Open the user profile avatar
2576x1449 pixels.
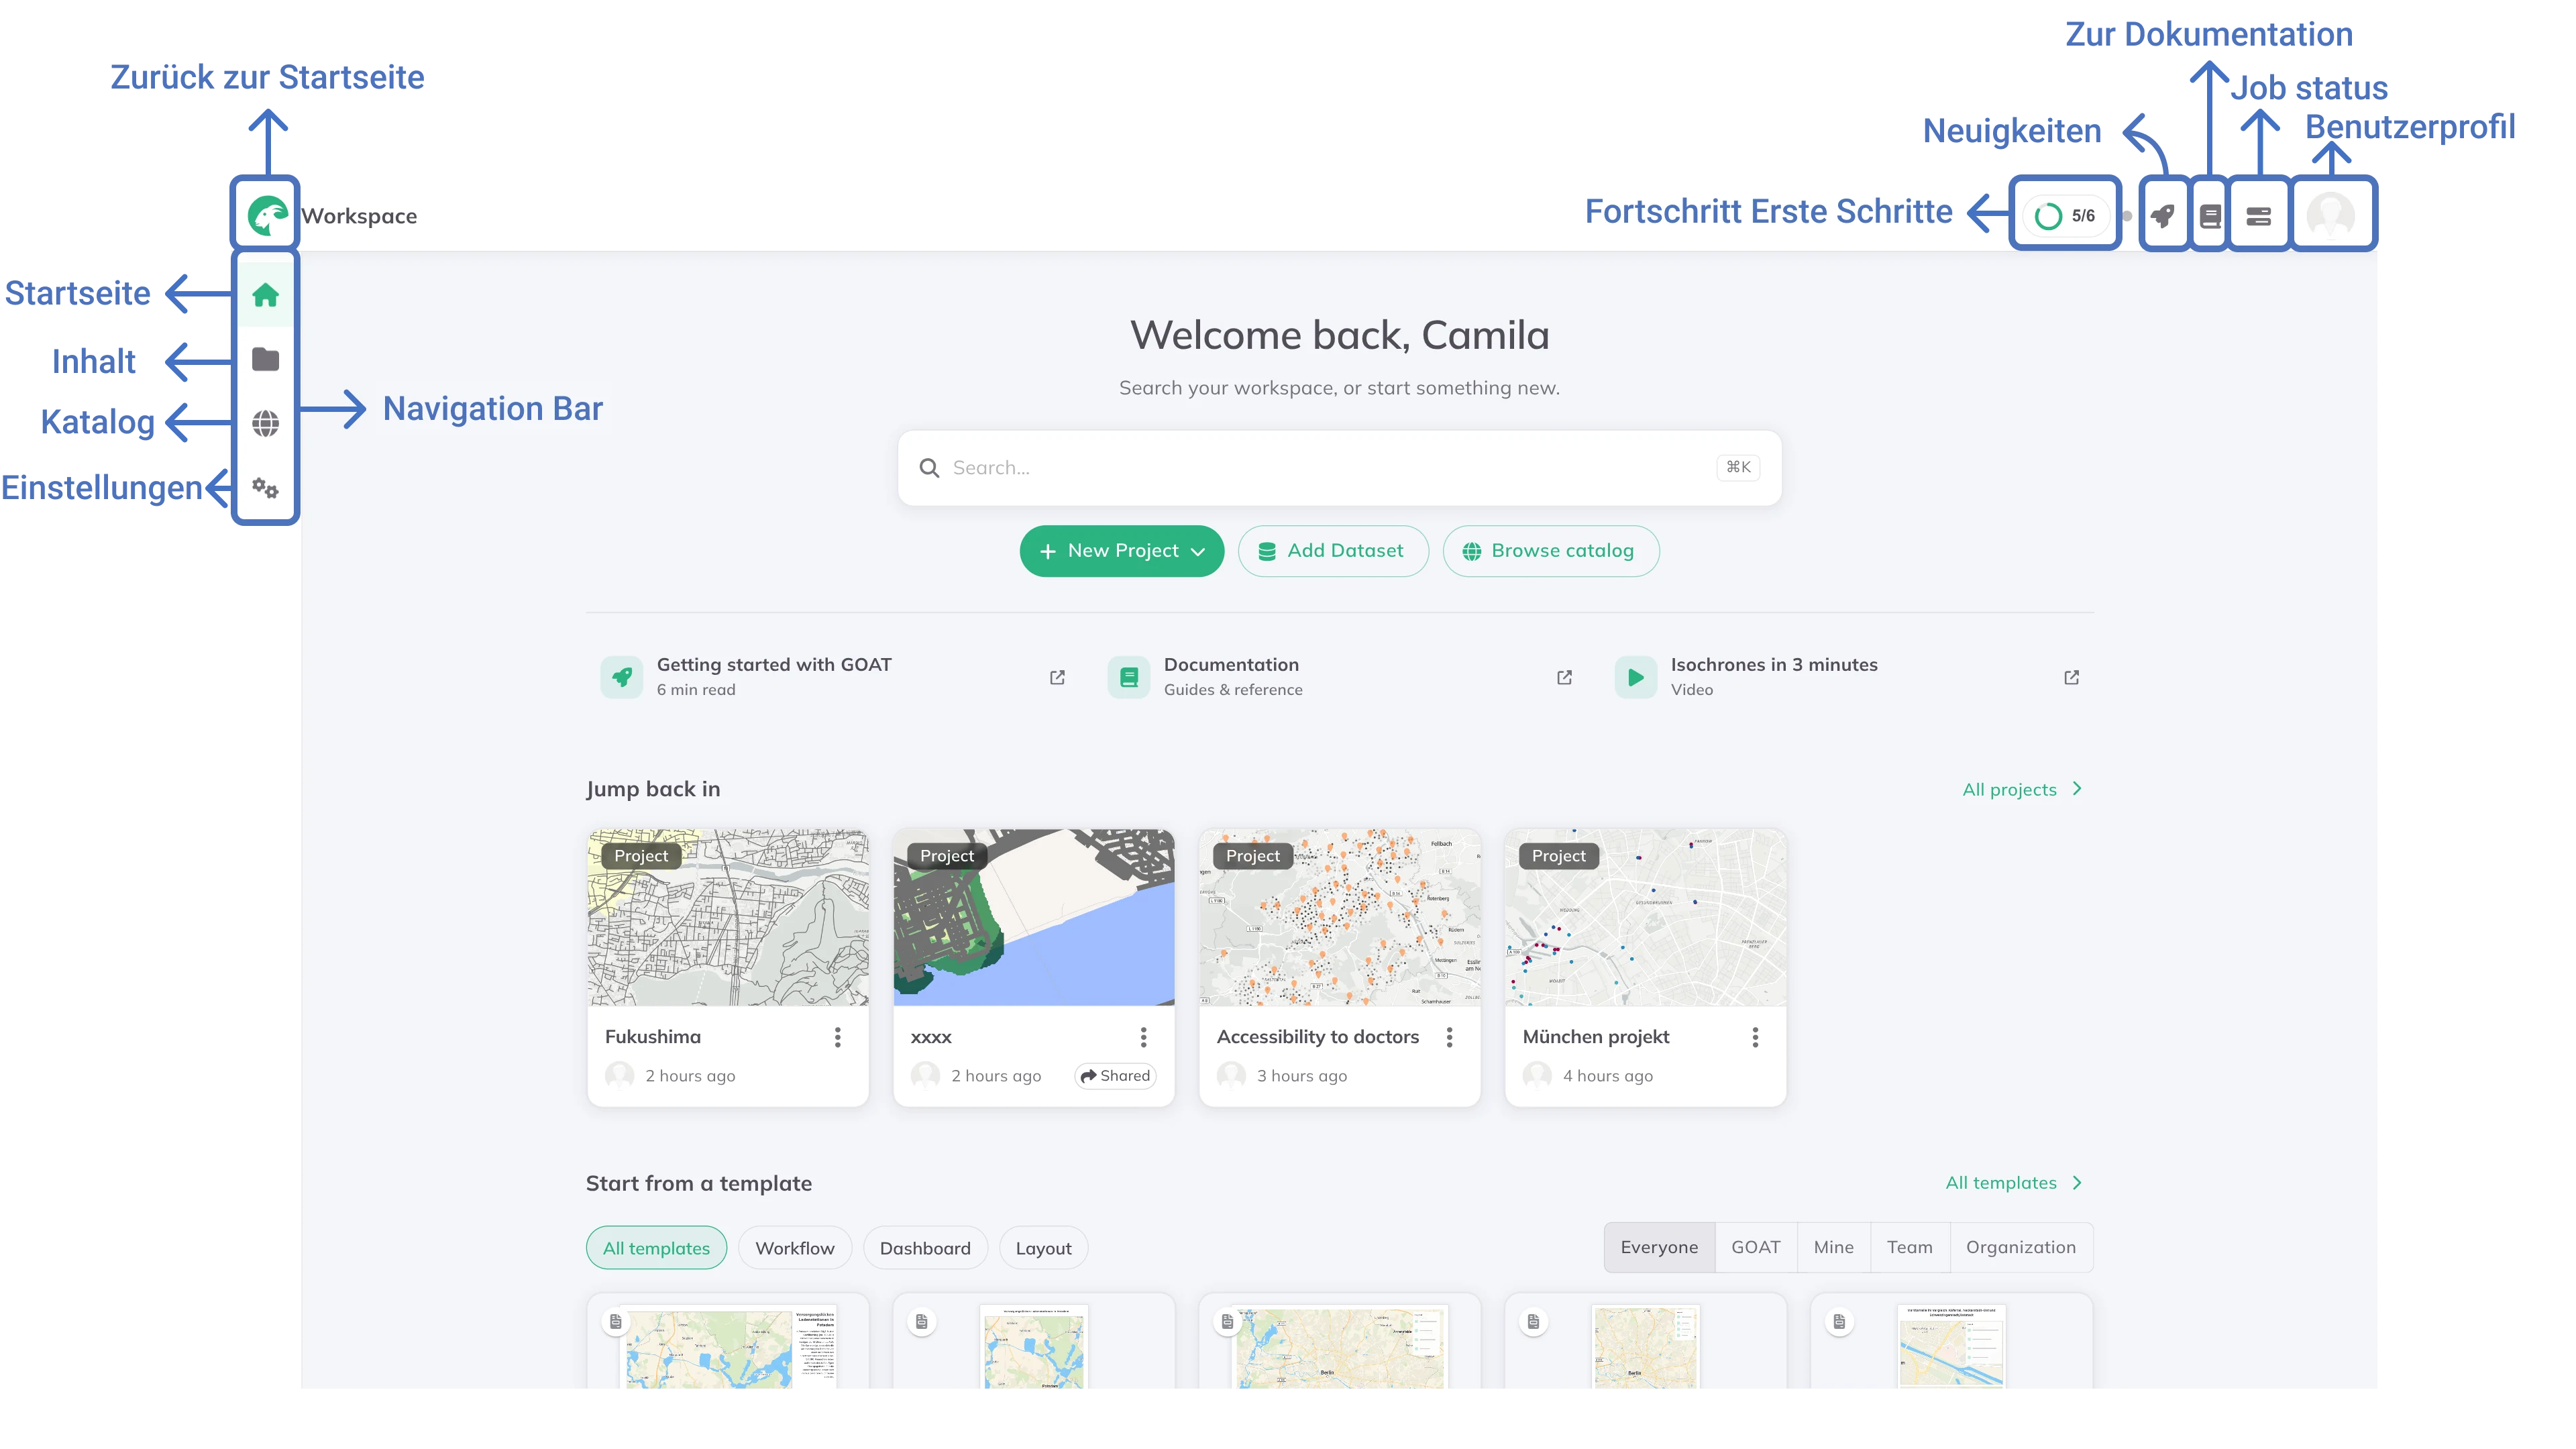(x=2331, y=215)
